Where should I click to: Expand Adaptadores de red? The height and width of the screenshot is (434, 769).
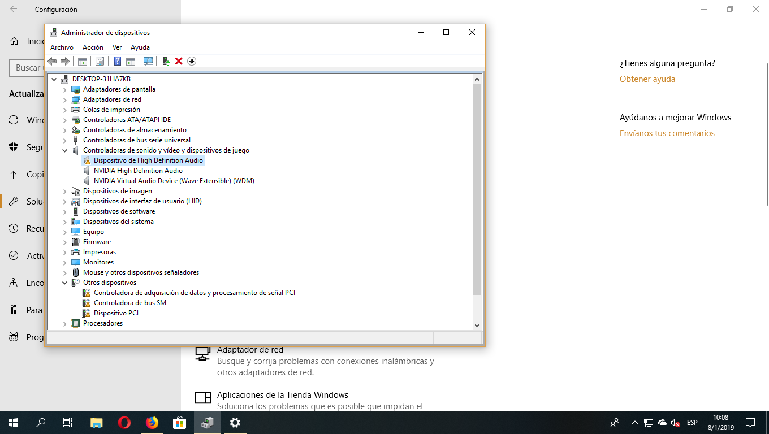click(x=64, y=99)
